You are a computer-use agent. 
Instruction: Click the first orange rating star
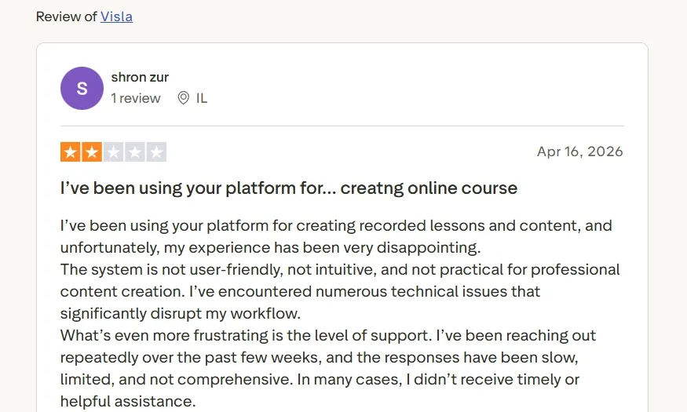(x=70, y=152)
